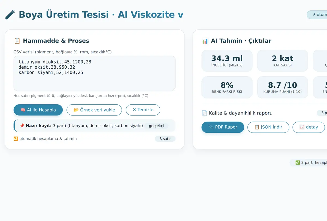Viewport: 327px width, 221px height.
Task: Click AI ile Hesapla button
Action: point(38,110)
